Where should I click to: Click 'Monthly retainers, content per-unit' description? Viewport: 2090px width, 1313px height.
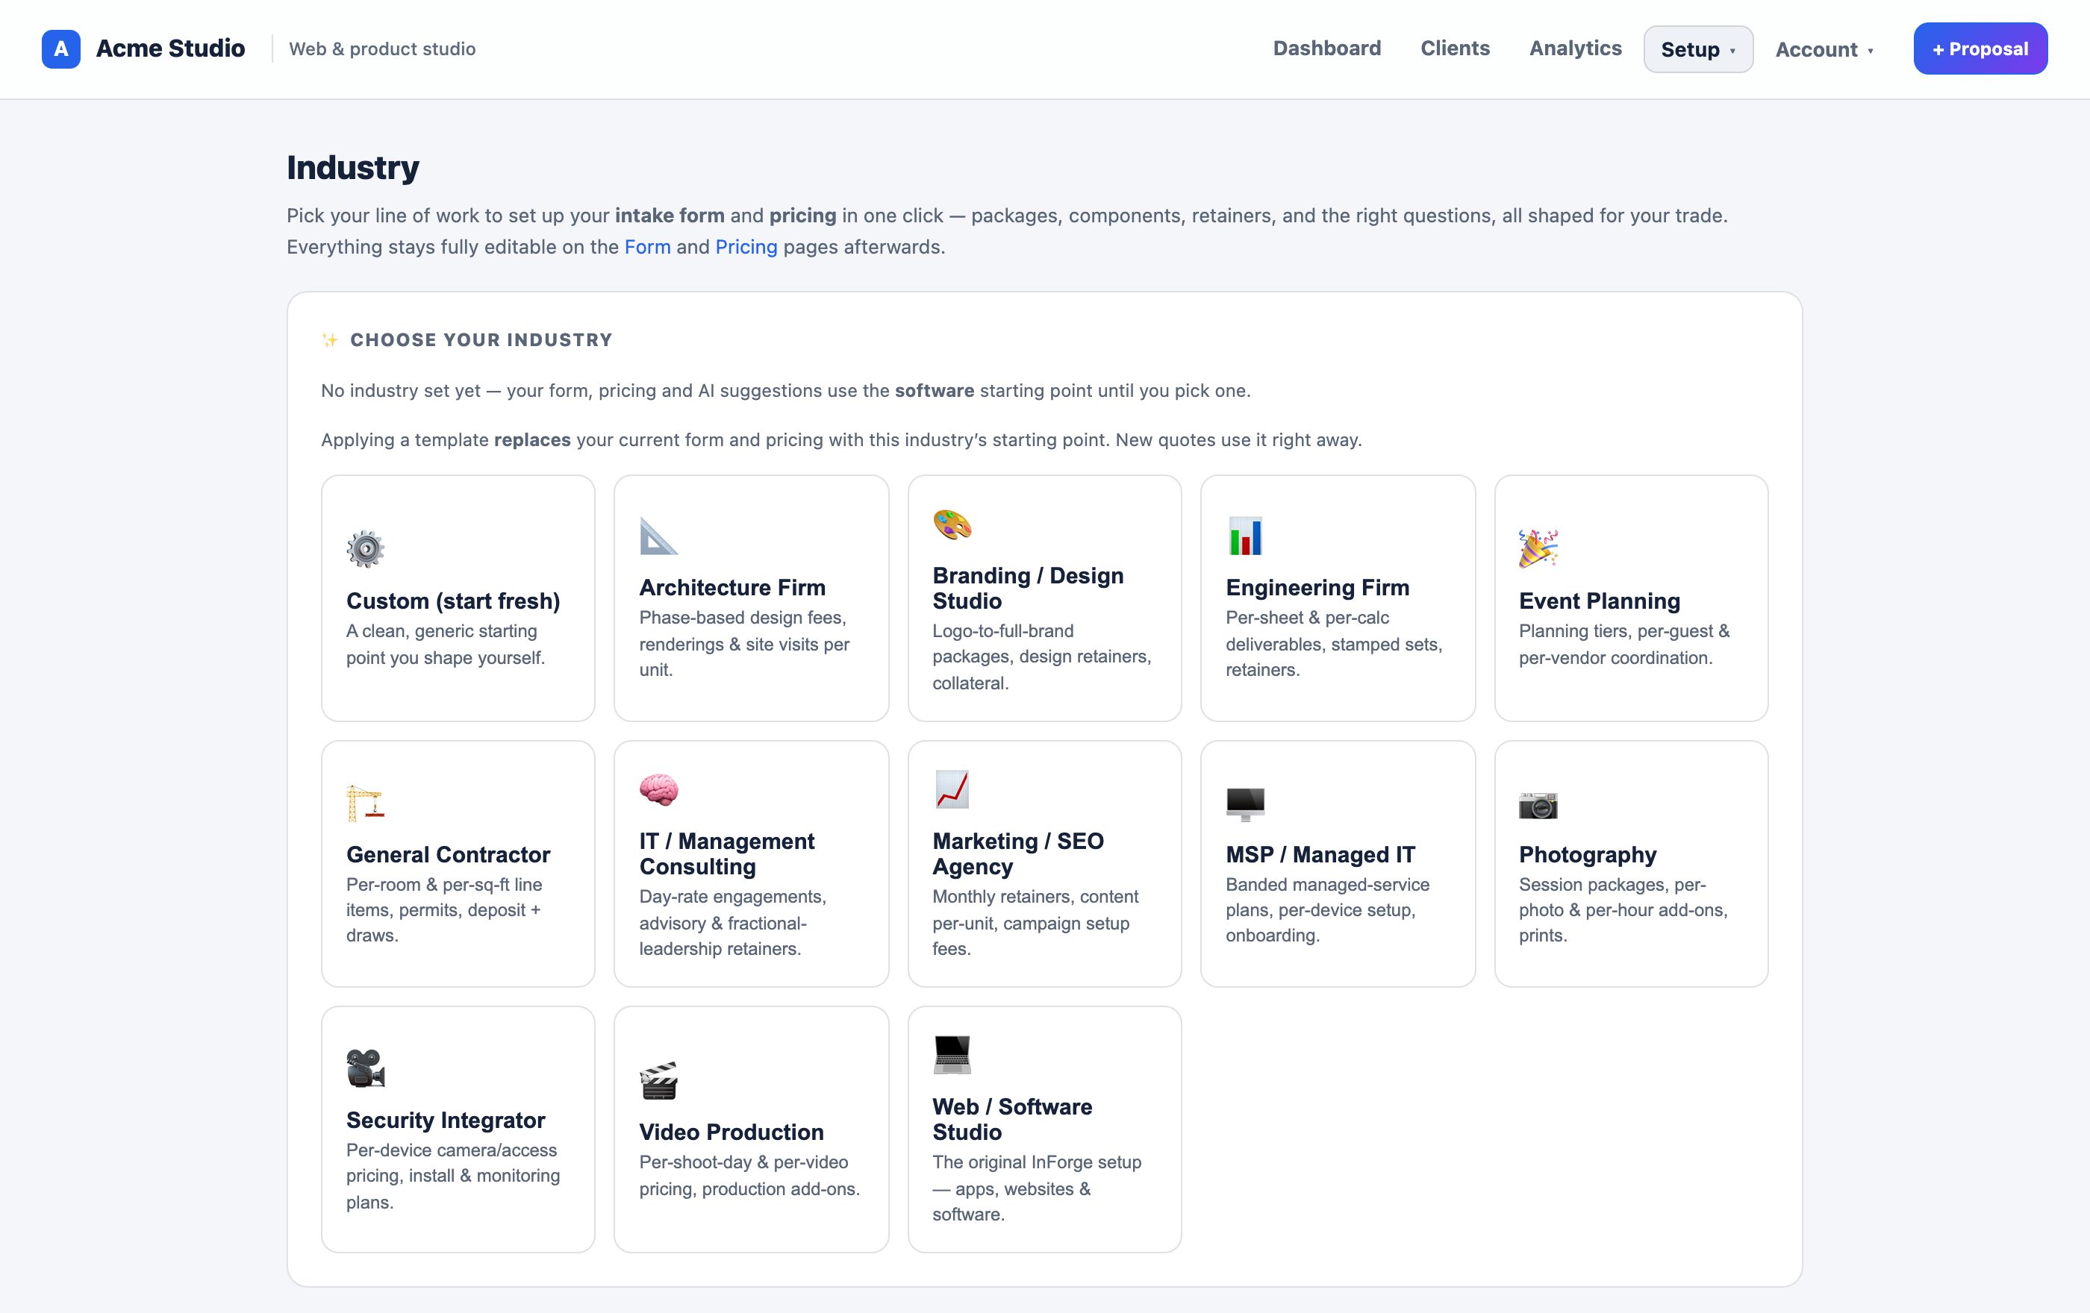(1035, 923)
